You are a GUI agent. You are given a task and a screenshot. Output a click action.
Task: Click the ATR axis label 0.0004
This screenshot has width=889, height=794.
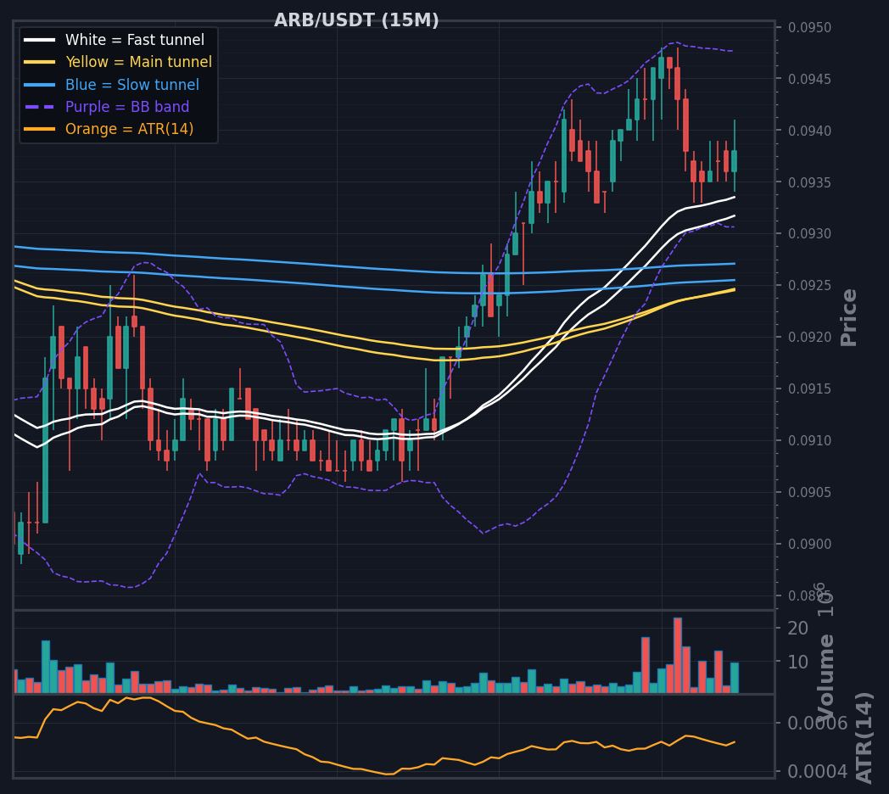pyautogui.click(x=818, y=771)
